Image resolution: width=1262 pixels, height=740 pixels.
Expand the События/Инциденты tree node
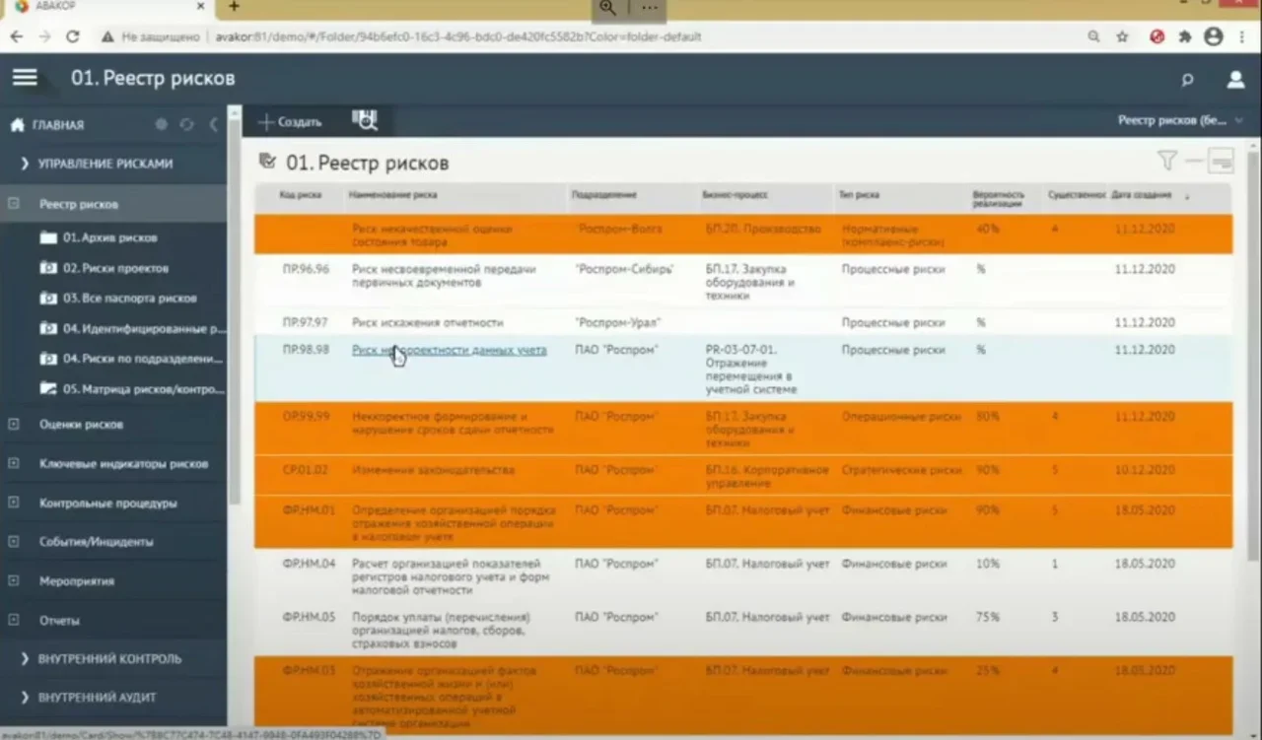(14, 541)
